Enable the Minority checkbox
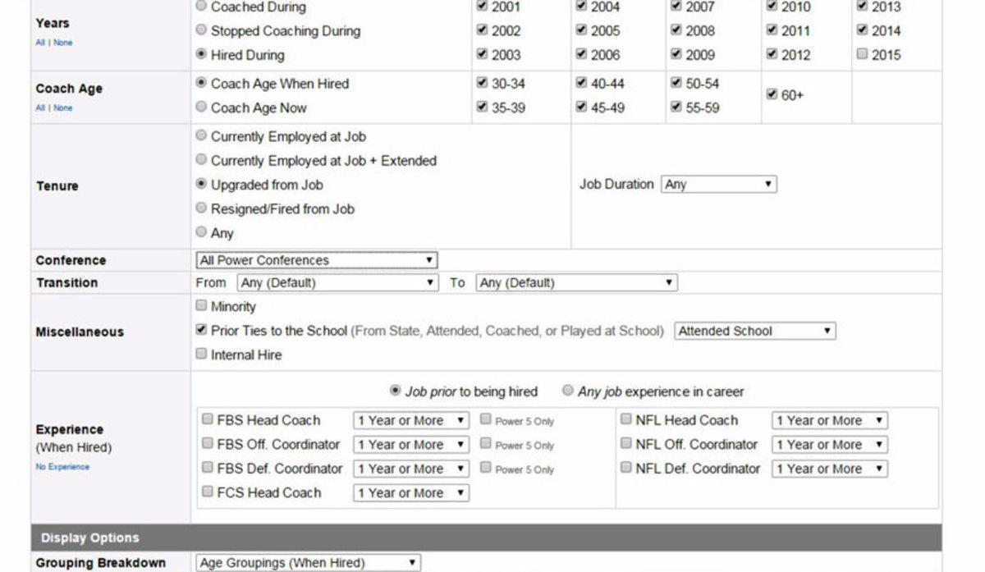985x572 pixels. pos(201,306)
